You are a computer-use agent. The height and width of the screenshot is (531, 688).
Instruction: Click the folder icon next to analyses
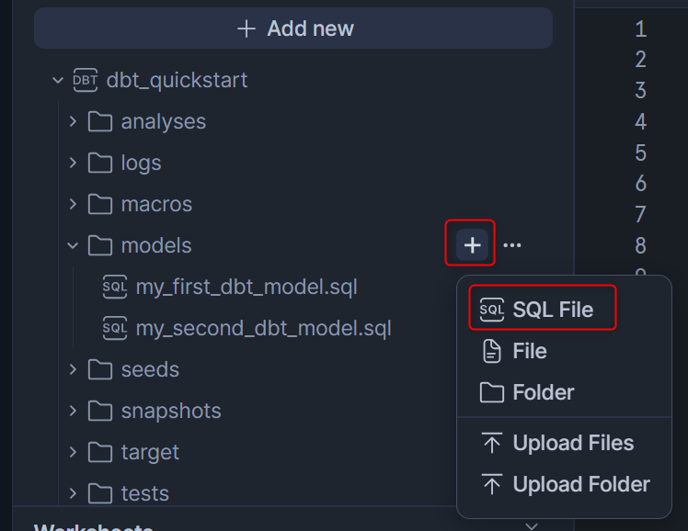[x=100, y=121]
